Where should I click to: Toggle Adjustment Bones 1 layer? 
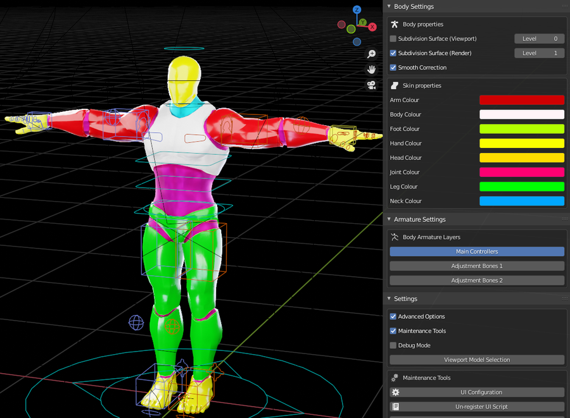[477, 266]
